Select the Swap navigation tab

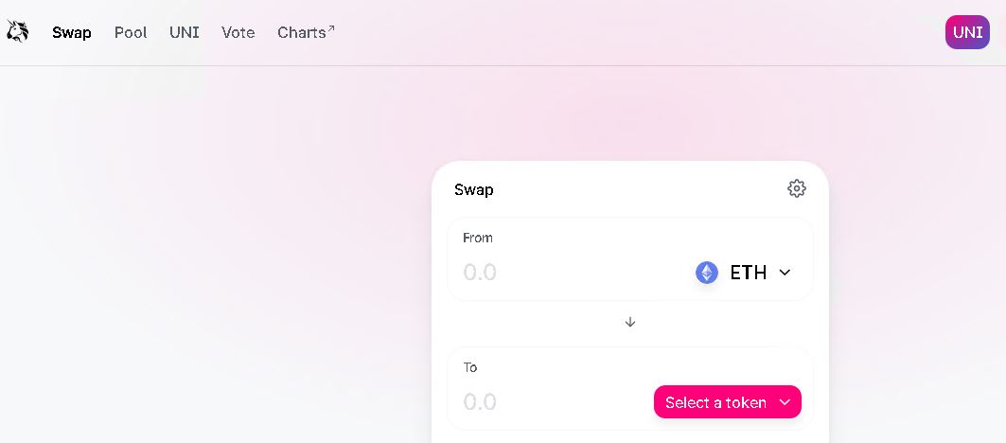[x=72, y=33]
